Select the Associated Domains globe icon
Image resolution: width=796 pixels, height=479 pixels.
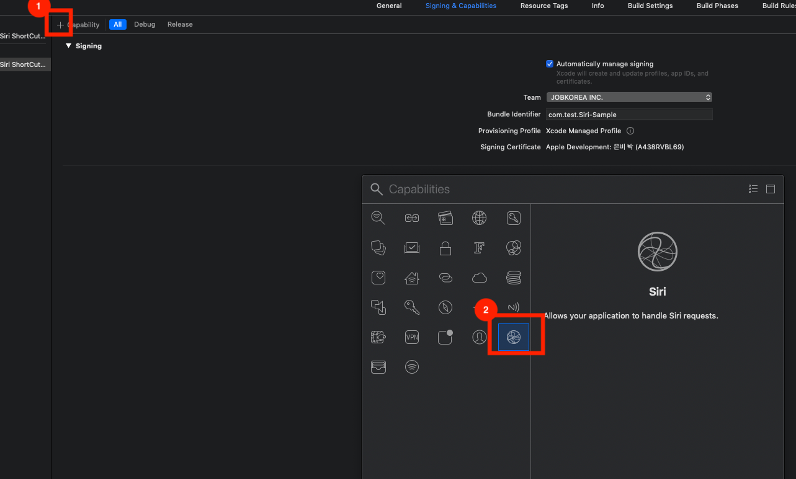tap(479, 218)
